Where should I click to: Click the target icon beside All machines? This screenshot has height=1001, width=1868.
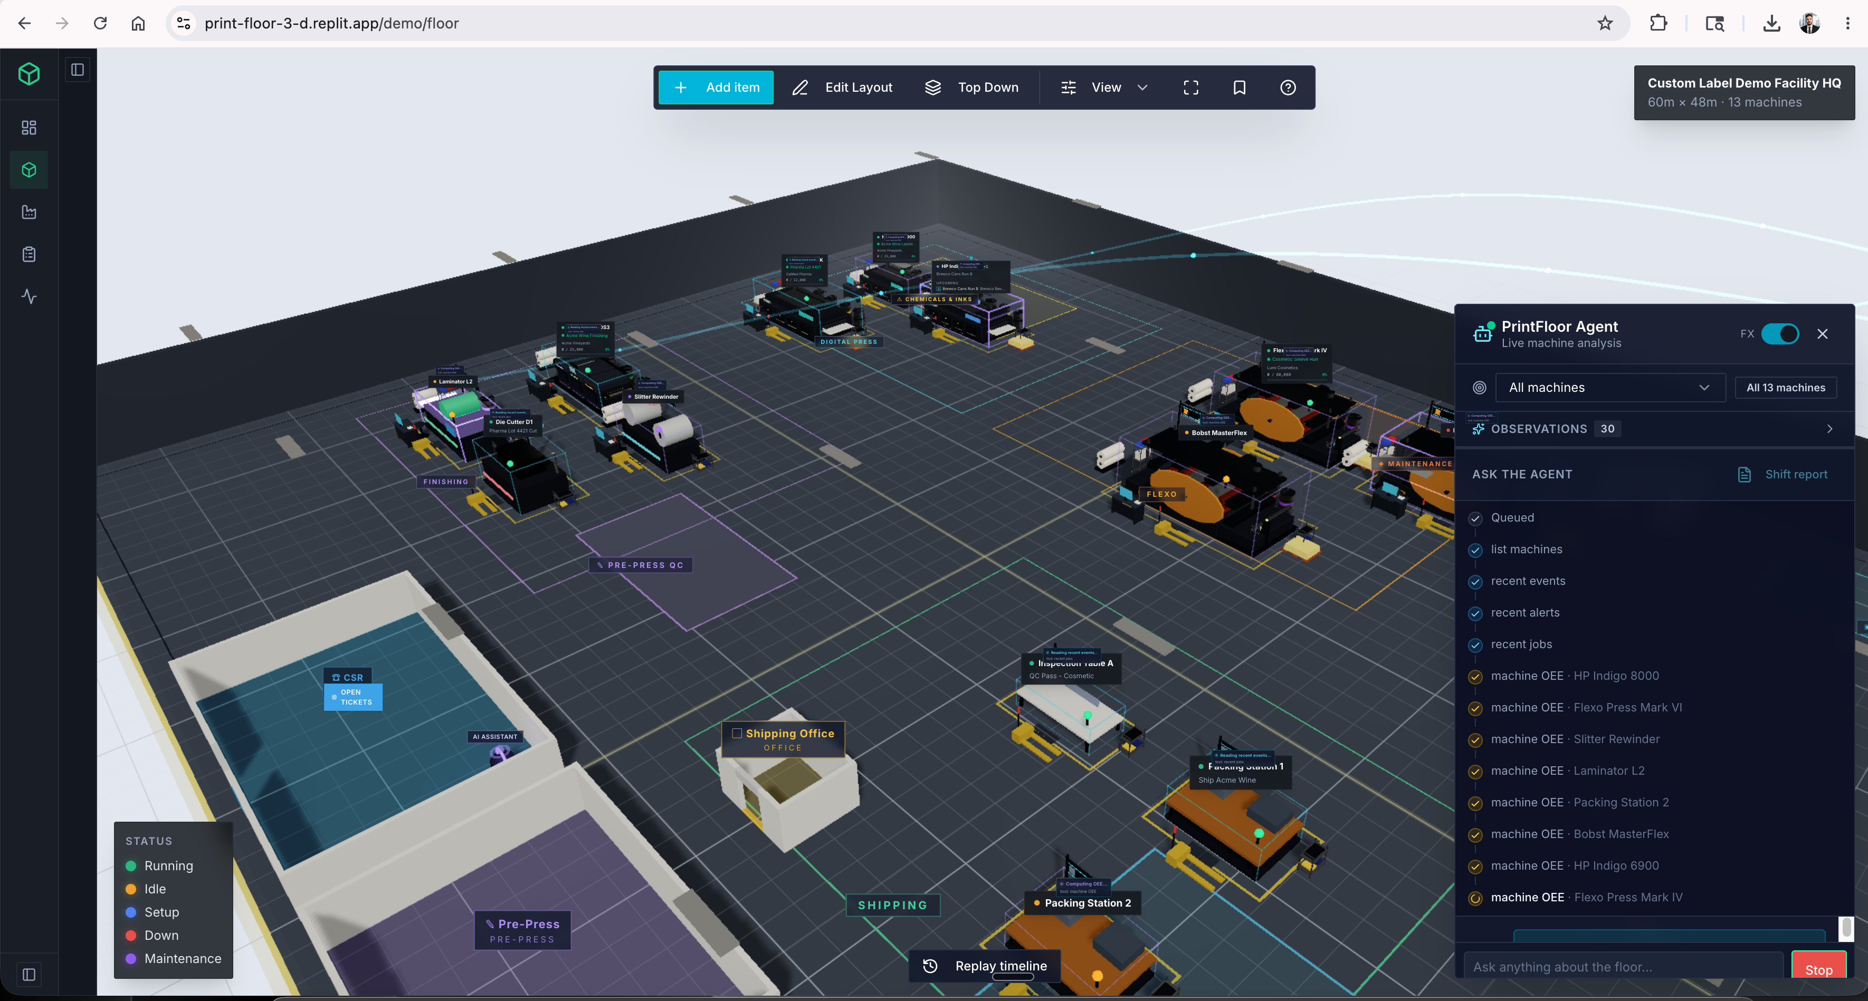pyautogui.click(x=1479, y=388)
